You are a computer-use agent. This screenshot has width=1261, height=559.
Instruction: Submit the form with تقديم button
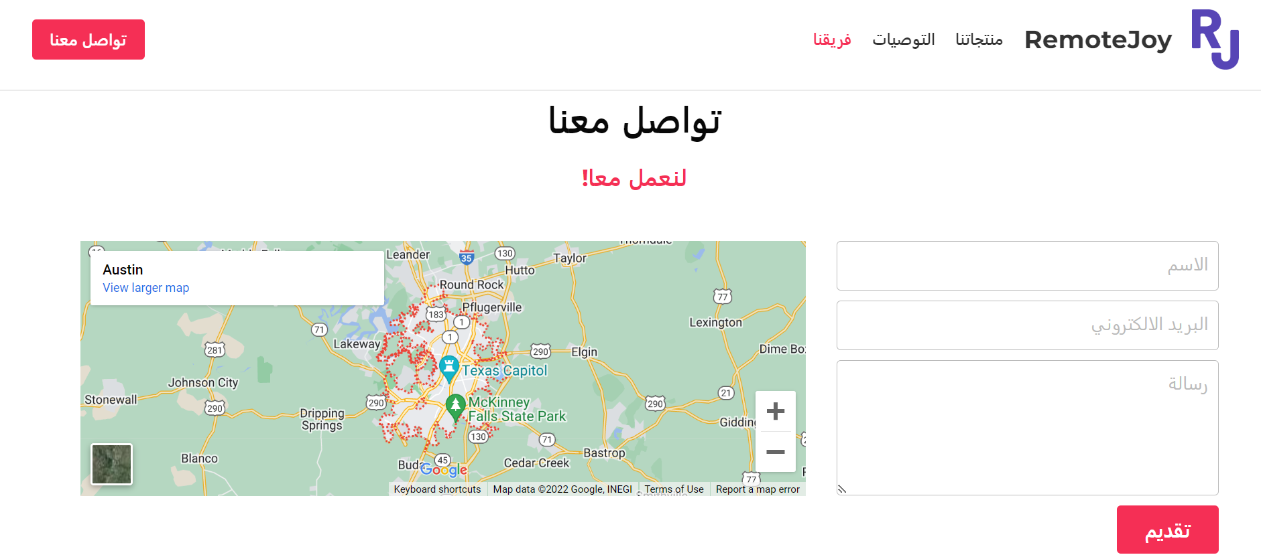coord(1167,530)
